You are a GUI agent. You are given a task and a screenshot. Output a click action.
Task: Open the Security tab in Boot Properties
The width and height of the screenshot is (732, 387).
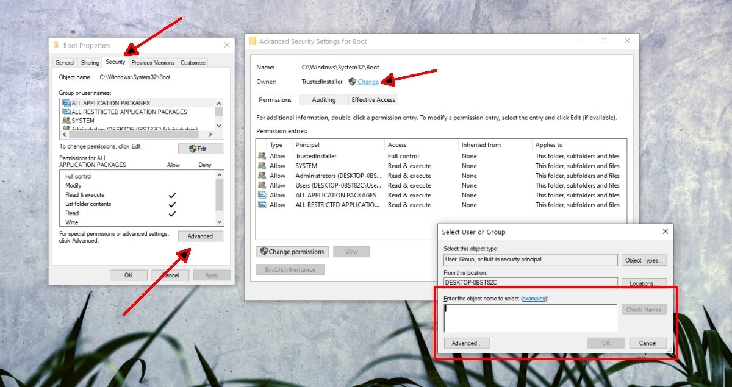pyautogui.click(x=115, y=62)
